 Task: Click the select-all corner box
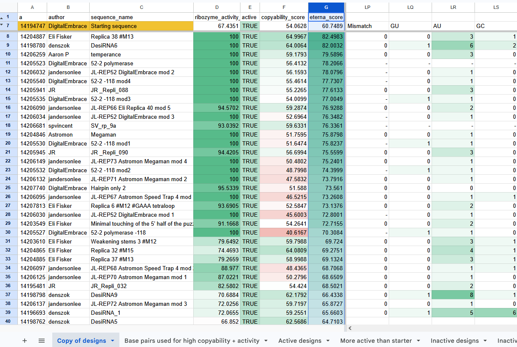[9, 7]
